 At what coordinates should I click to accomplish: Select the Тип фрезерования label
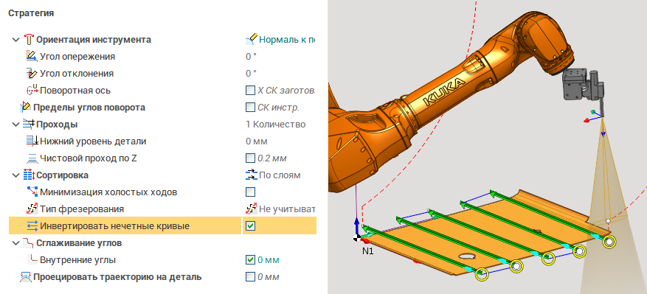point(82,209)
